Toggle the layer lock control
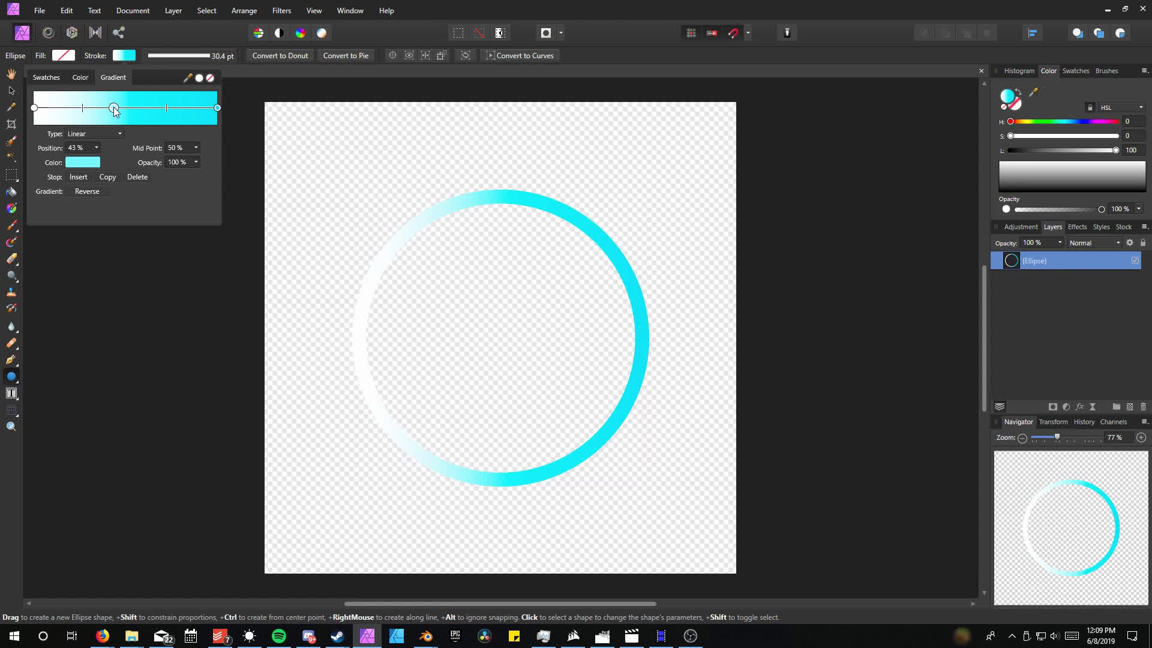The height and width of the screenshot is (648, 1152). (x=1142, y=242)
